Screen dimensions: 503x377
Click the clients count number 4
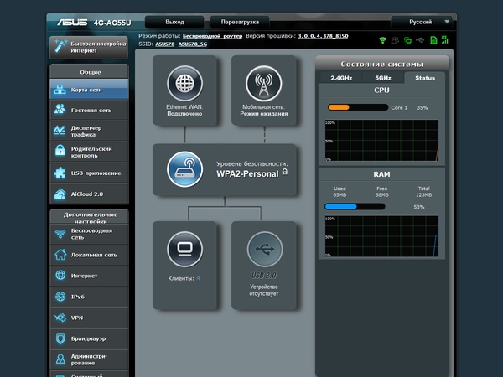point(199,278)
